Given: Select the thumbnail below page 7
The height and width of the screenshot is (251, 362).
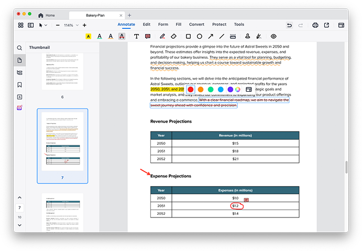Looking at the screenshot, I should pyautogui.click(x=62, y=212).
